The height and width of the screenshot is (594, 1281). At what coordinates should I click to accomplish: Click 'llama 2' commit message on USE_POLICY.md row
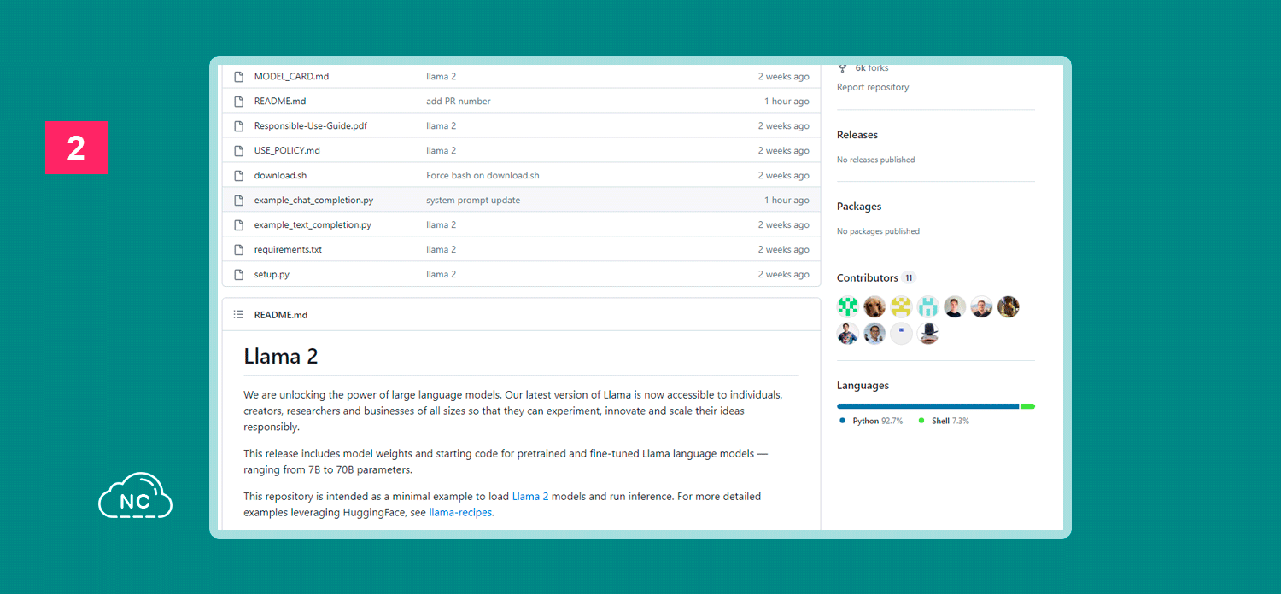coord(442,150)
